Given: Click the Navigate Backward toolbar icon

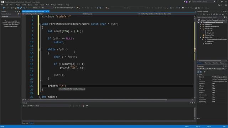Looking at the screenshot, I should [x=4, y=8].
